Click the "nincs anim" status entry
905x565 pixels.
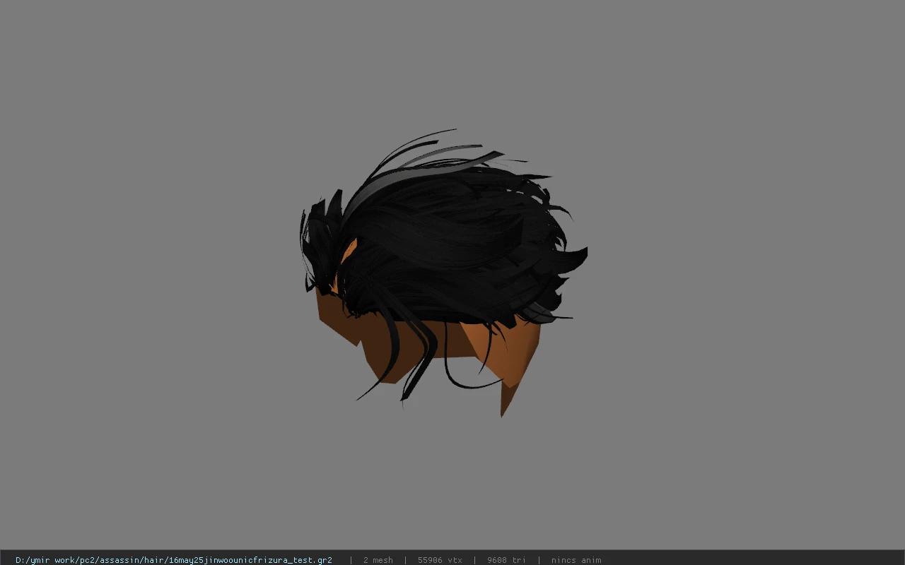tap(576, 560)
